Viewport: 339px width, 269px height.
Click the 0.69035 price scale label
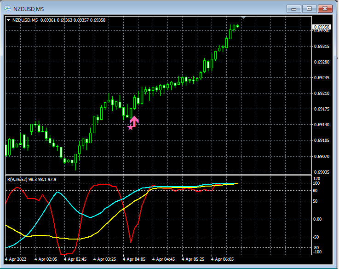[x=322, y=172]
